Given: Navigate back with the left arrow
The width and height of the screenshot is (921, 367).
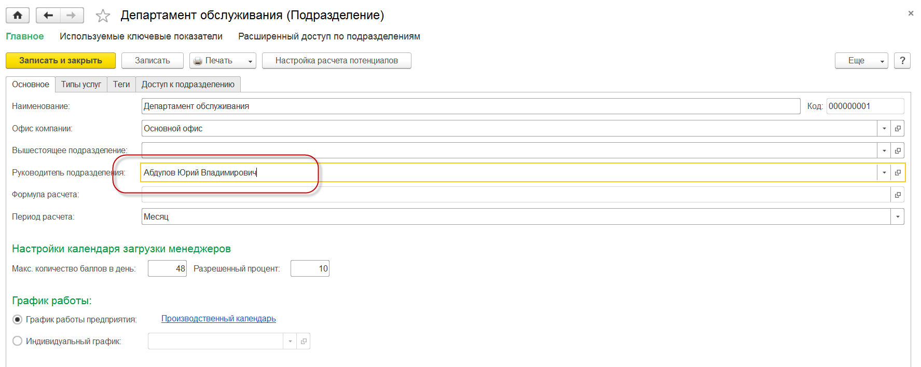Looking at the screenshot, I should pyautogui.click(x=48, y=15).
